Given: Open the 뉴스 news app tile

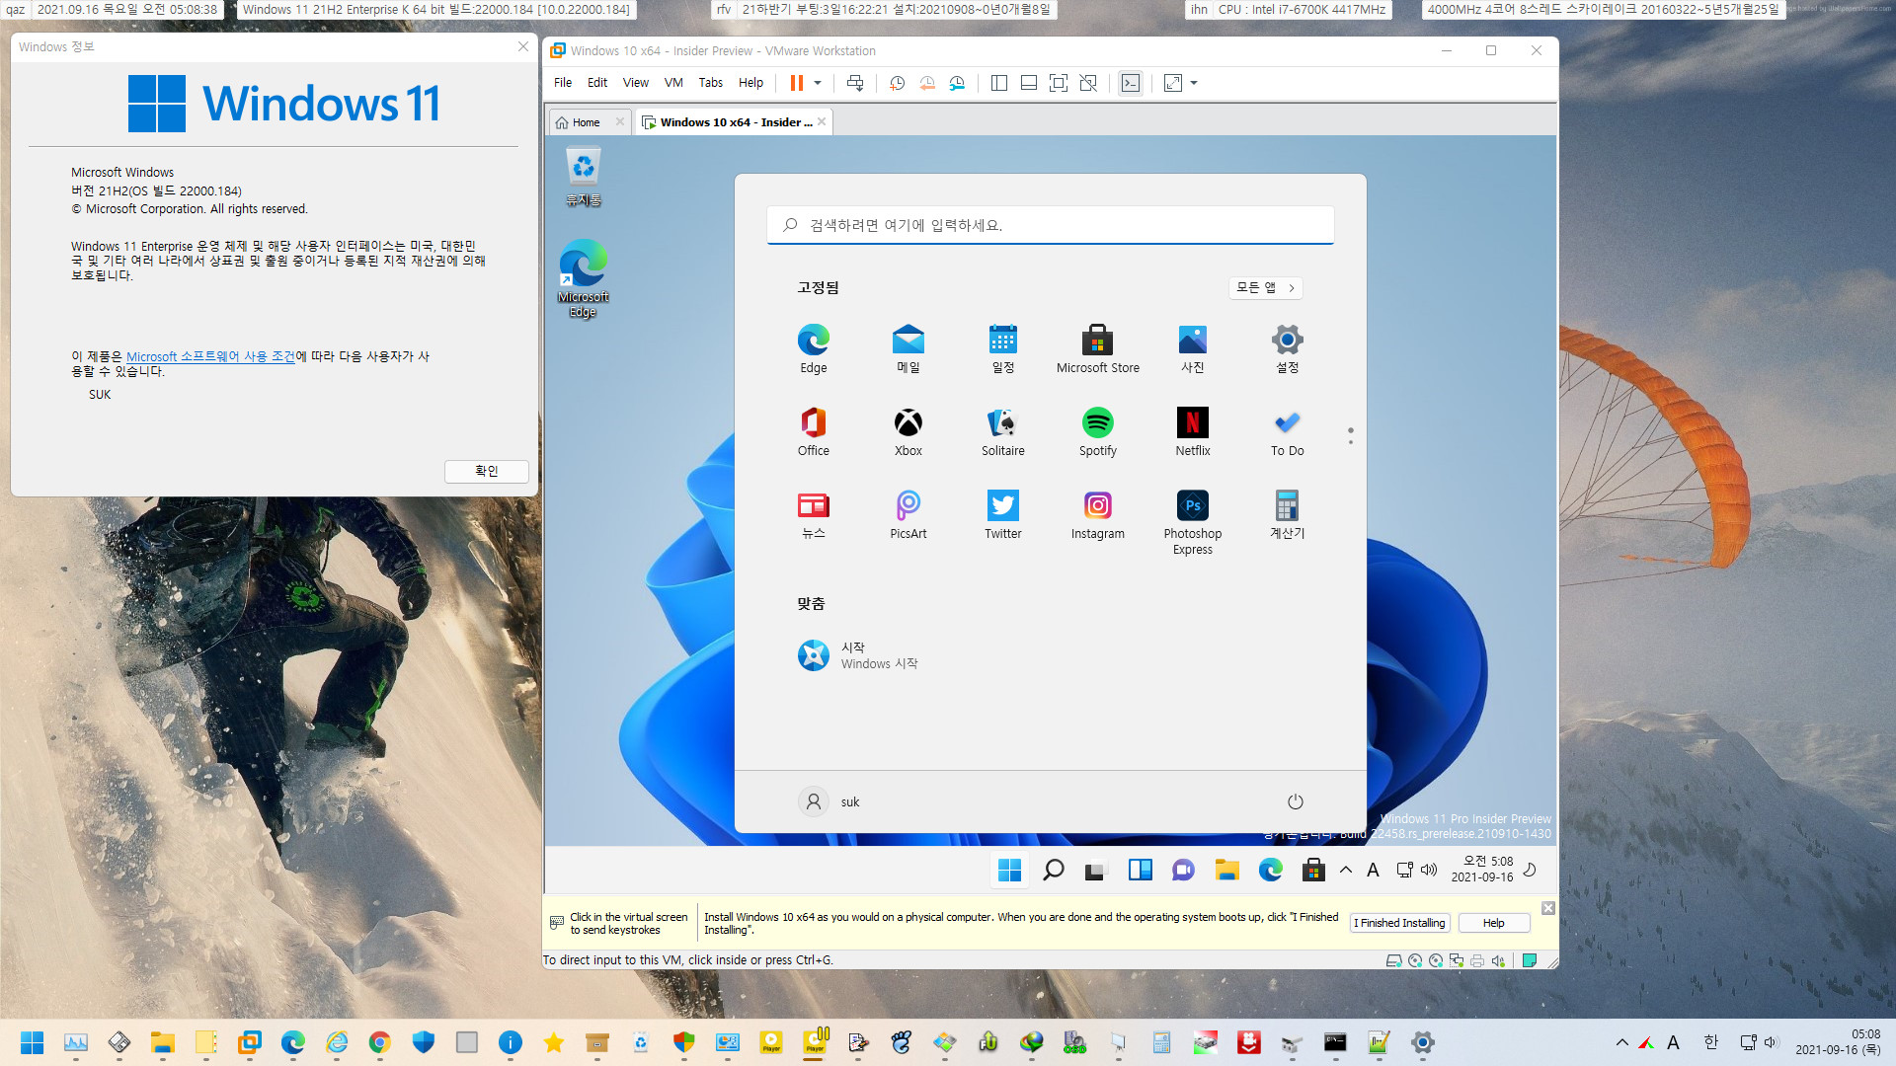Looking at the screenshot, I should pyautogui.click(x=814, y=514).
